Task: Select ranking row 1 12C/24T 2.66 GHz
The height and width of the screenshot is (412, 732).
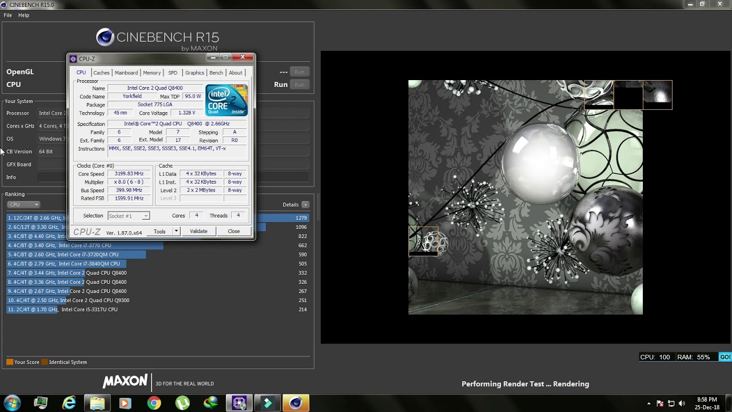Action: tap(158, 218)
